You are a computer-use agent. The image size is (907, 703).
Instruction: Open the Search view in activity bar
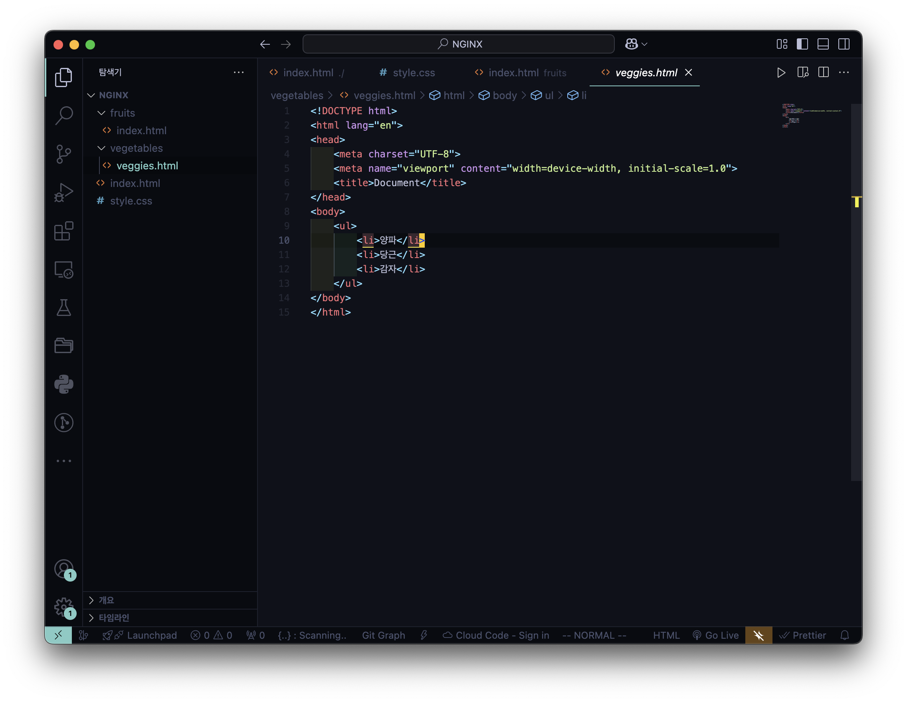pos(63,115)
